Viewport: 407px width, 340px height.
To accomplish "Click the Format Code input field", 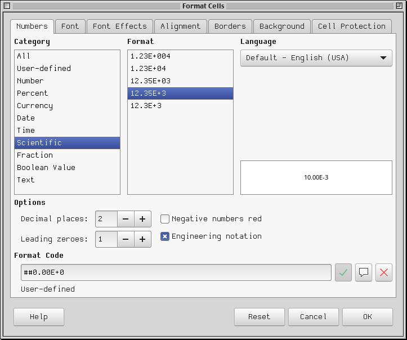I will 176,272.
